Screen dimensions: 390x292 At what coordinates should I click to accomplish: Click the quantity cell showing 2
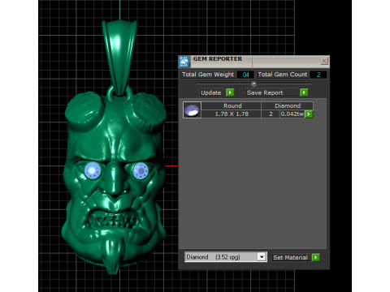pos(271,114)
